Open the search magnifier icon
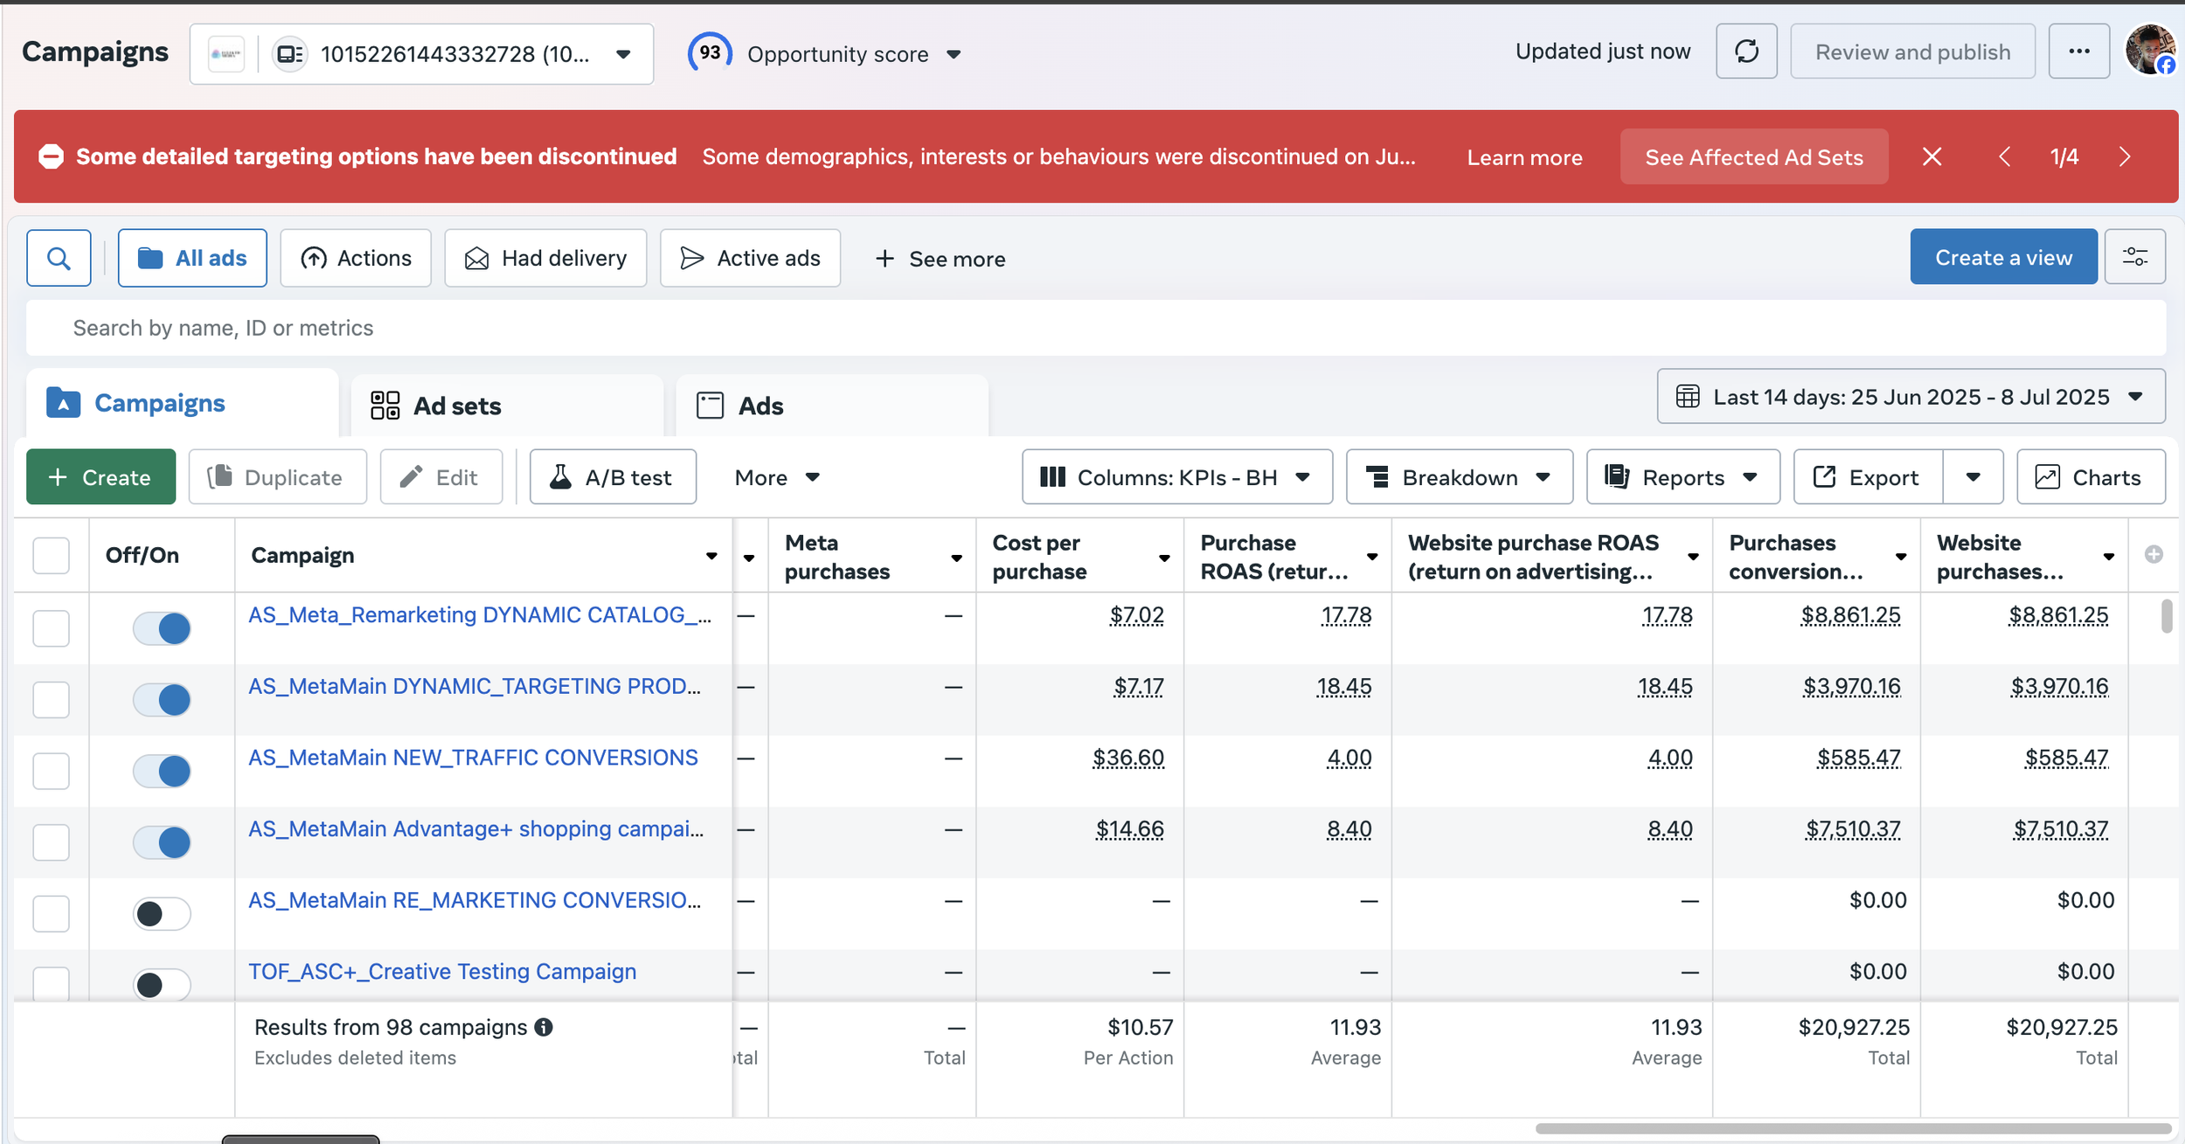Image resolution: width=2185 pixels, height=1144 pixels. 59,258
